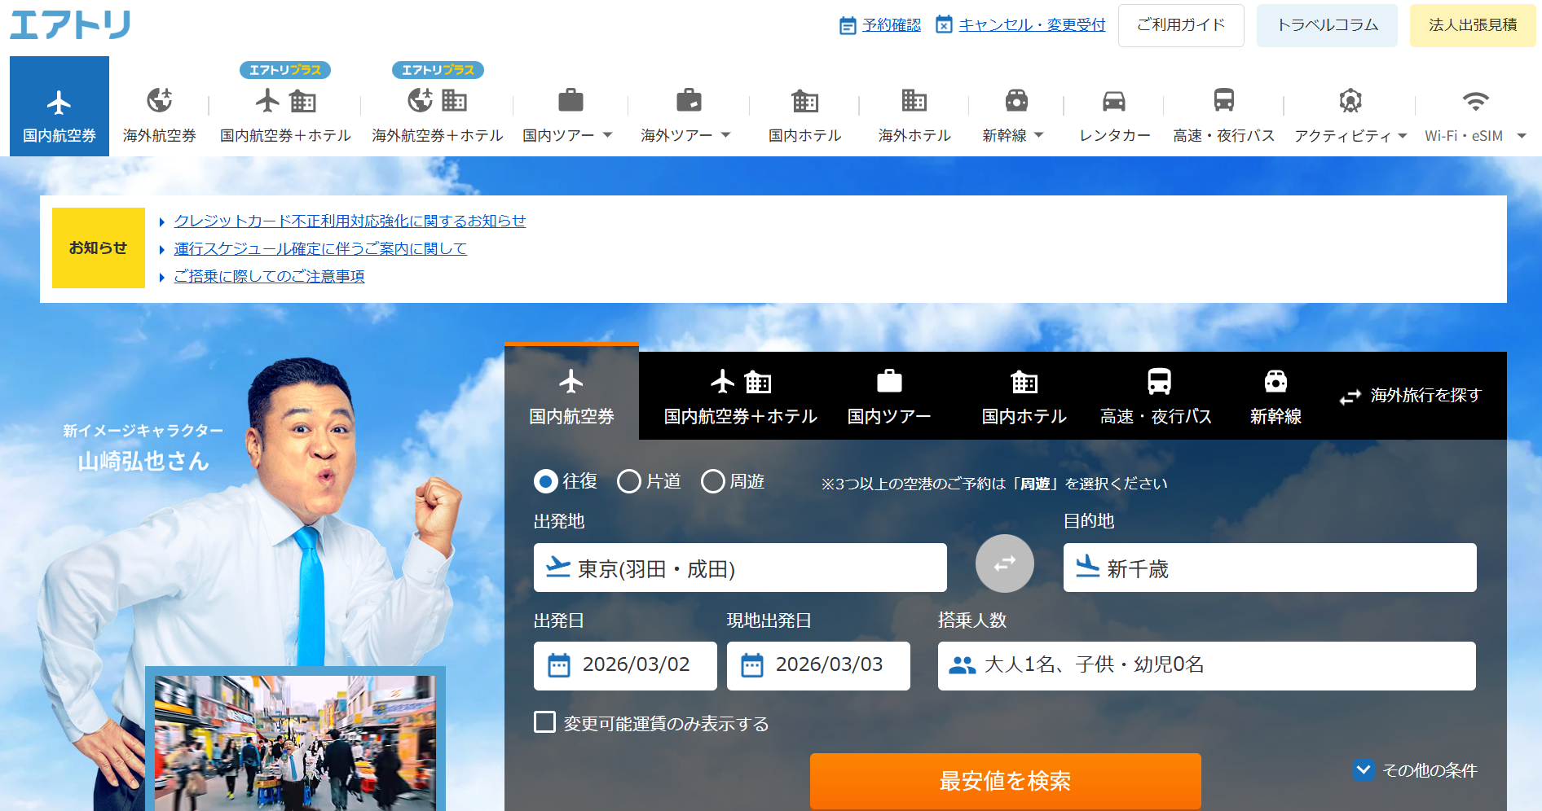Switch to 国内航空券＋ホテル search tab

click(740, 397)
